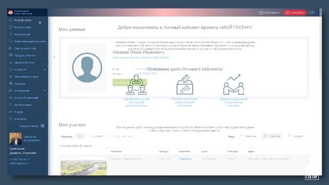
Task: Click the Услуги УК star icon
Action: click(x=10, y=69)
